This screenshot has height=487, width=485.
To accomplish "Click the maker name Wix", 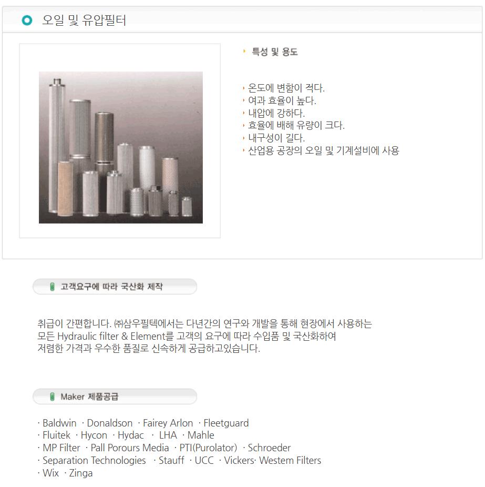I will tap(50, 473).
